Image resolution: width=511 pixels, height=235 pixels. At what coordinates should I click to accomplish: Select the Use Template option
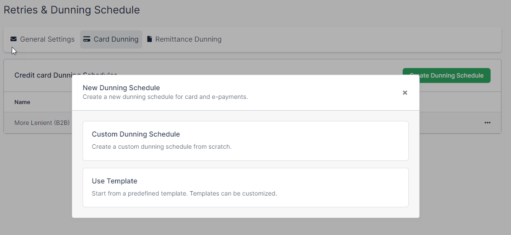pos(245,188)
